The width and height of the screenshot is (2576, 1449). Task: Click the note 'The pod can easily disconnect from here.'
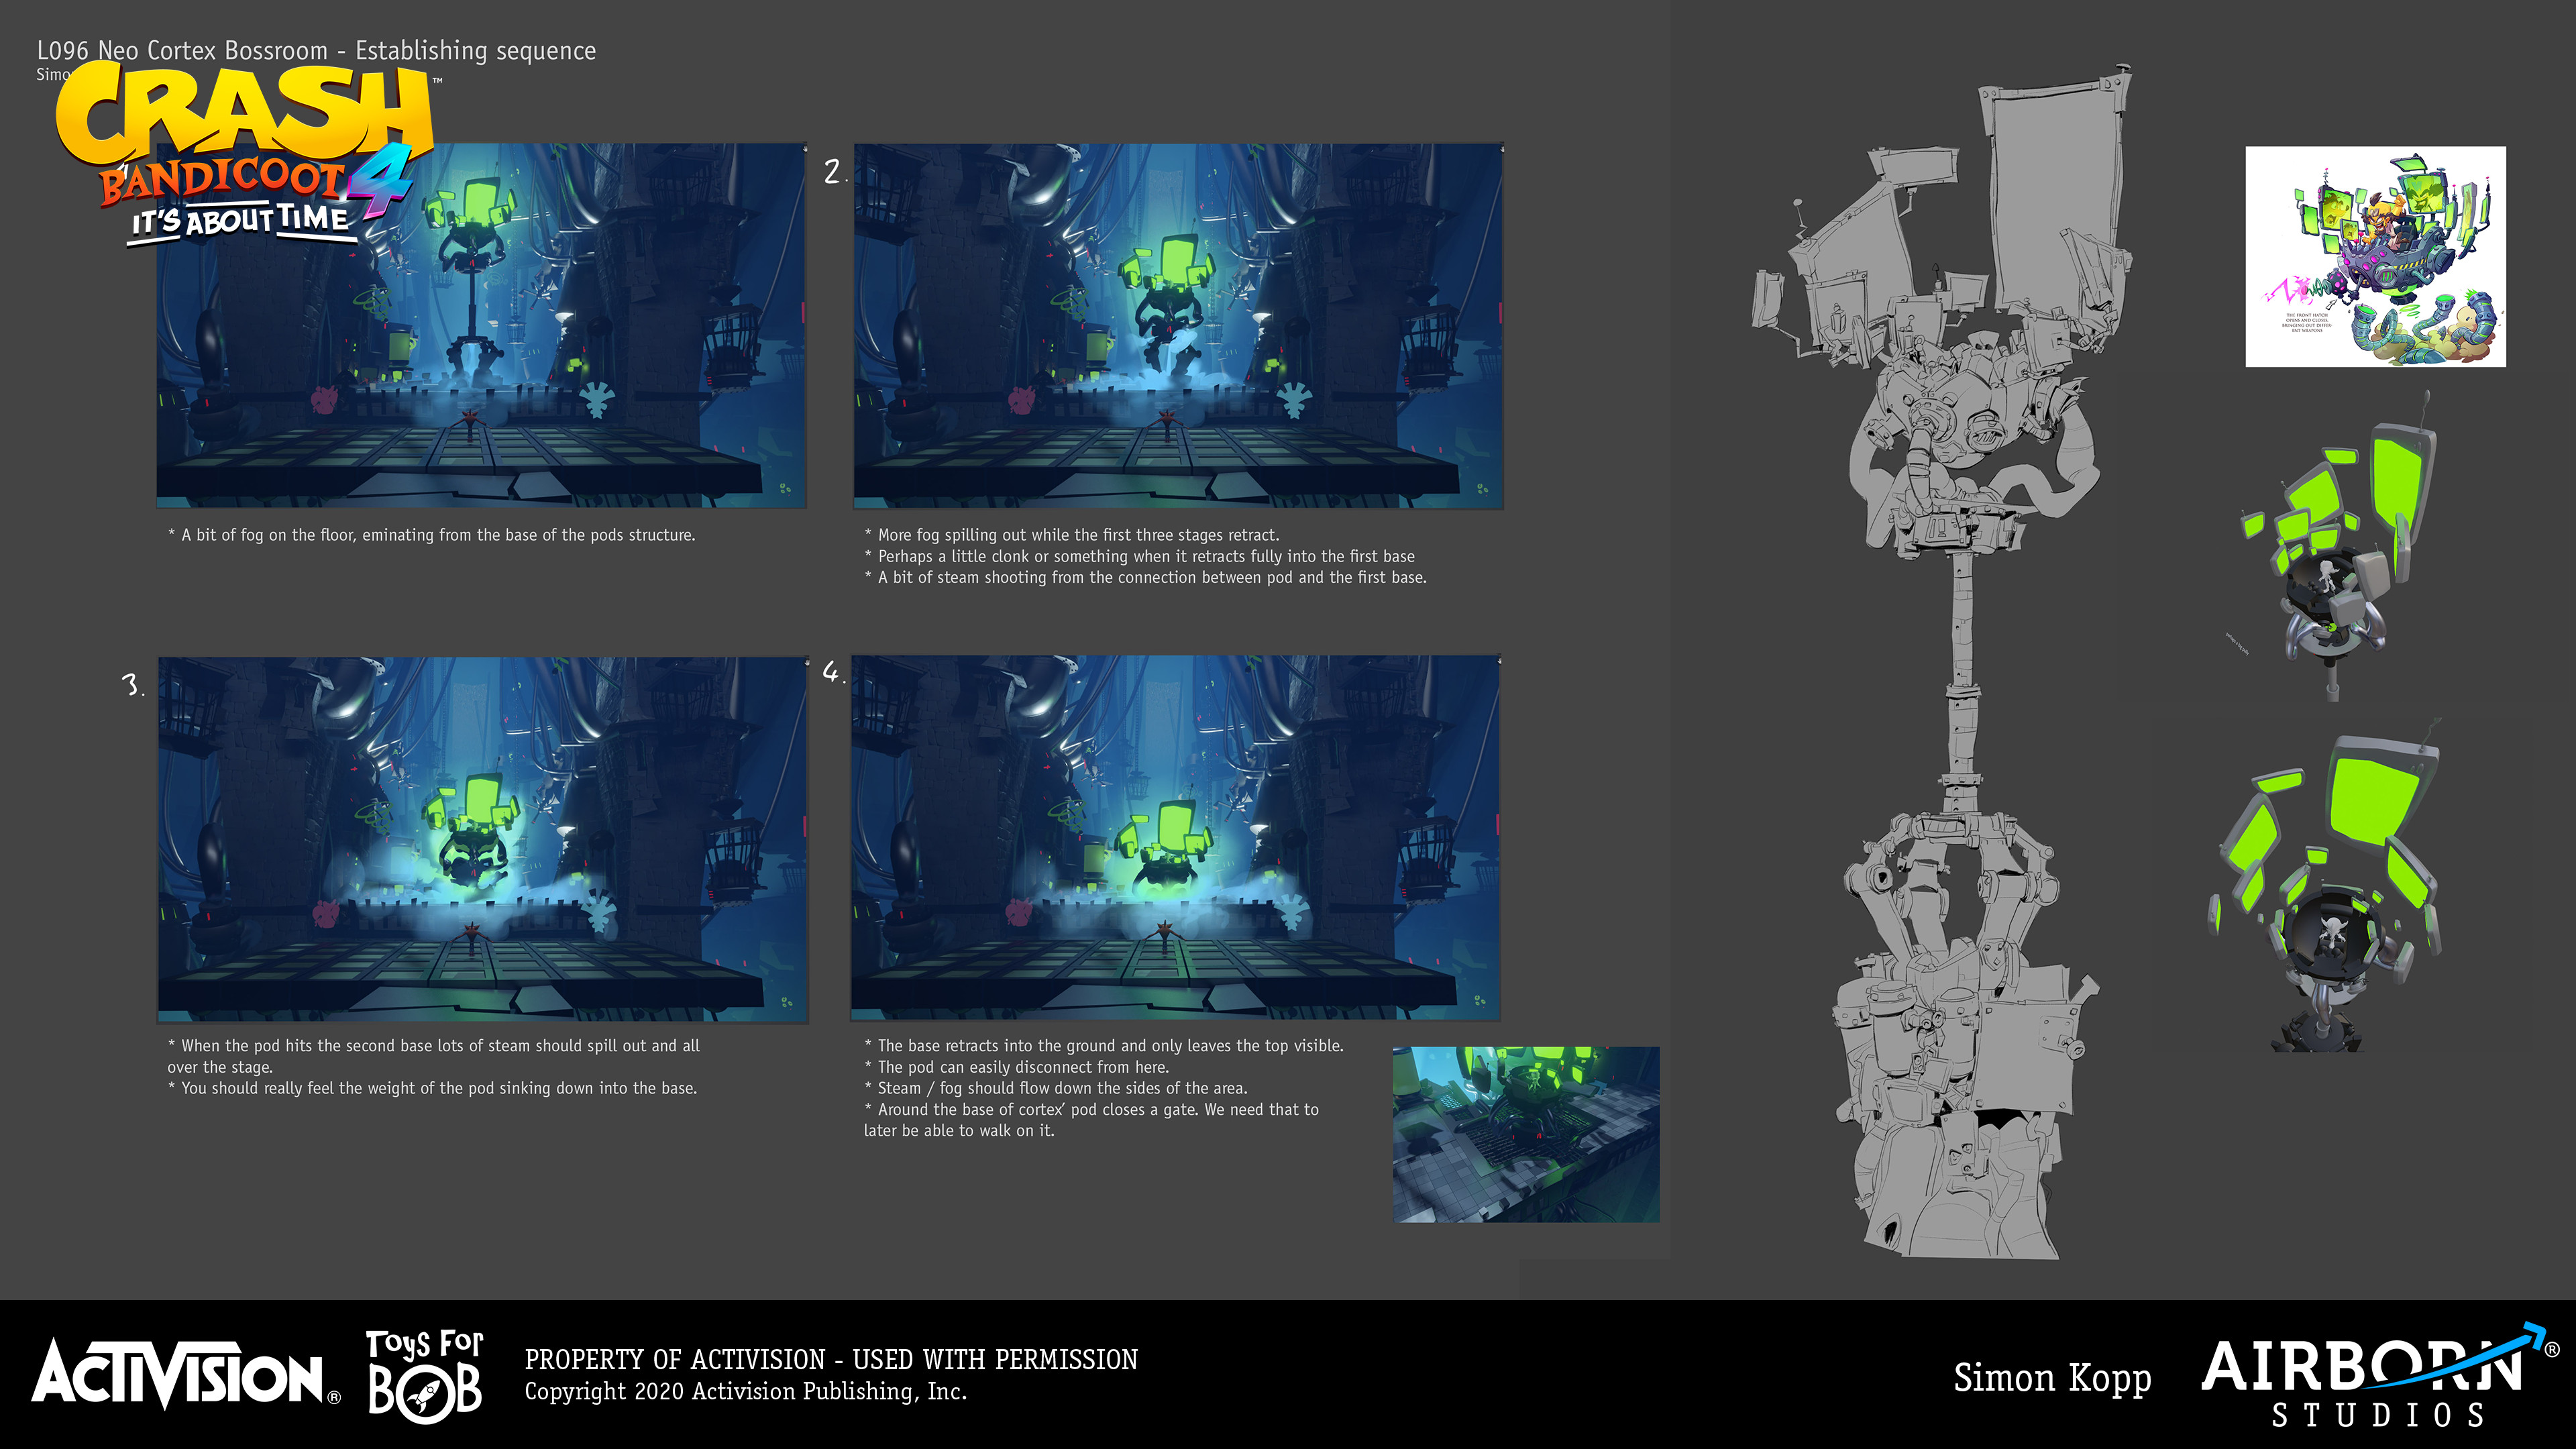[1016, 1067]
